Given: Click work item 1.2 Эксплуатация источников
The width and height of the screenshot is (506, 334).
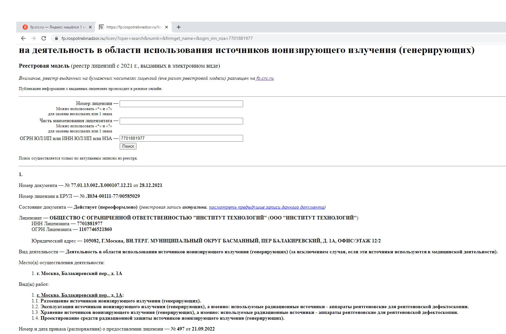Looking at the screenshot, I should 255,307.
